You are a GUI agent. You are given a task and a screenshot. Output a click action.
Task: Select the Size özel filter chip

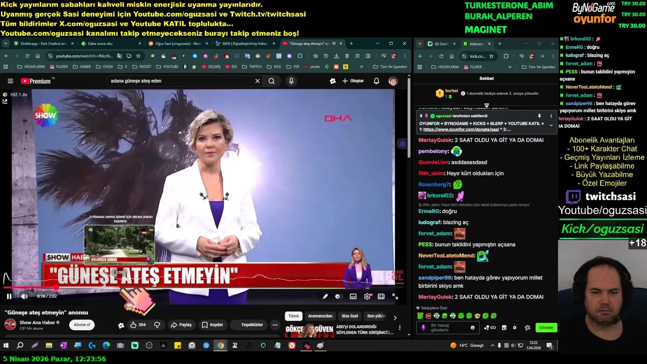click(x=350, y=316)
